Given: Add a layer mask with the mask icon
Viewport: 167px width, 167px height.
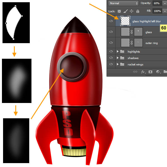Looking at the screenshot, I should [151, 72].
